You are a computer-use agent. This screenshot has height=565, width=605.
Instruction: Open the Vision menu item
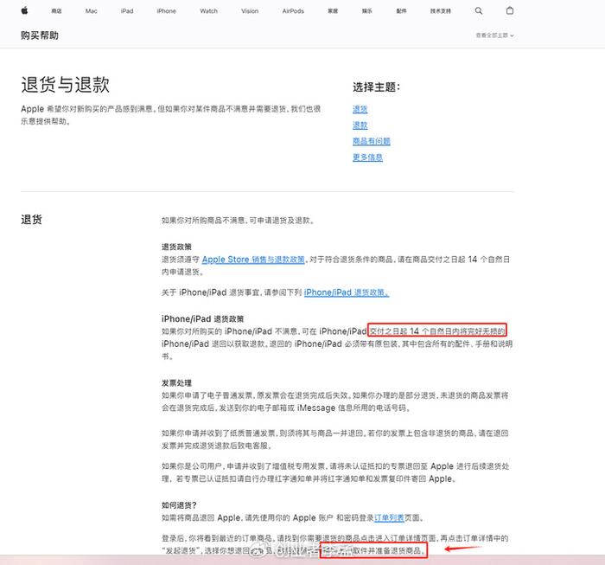pos(250,11)
